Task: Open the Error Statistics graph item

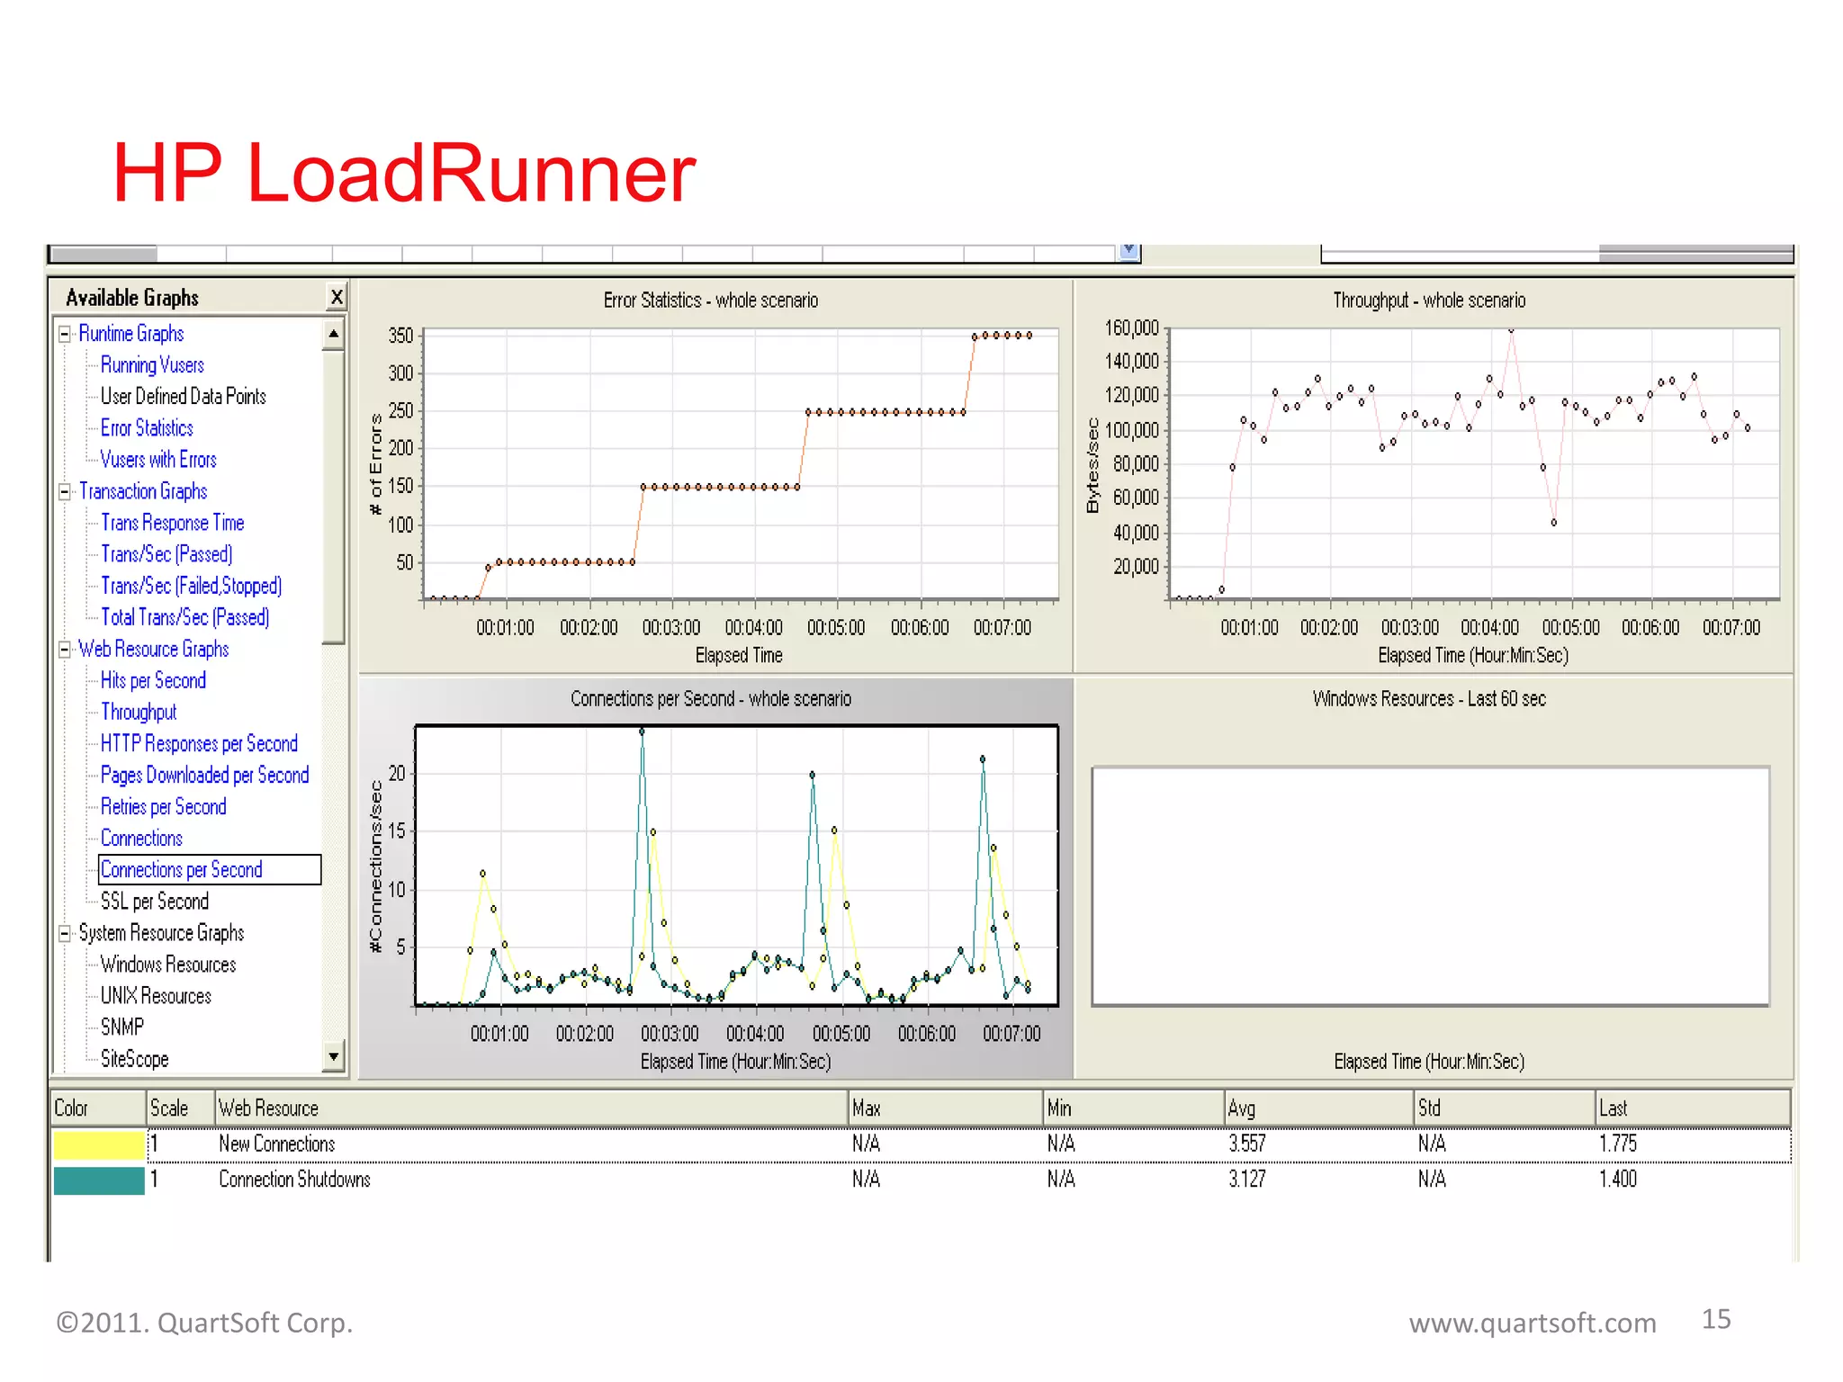Action: pyautogui.click(x=147, y=428)
